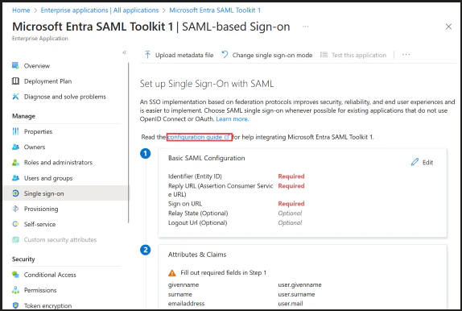Open Conditional Access under Security
Viewport: 462px width, 311px height.
point(50,275)
